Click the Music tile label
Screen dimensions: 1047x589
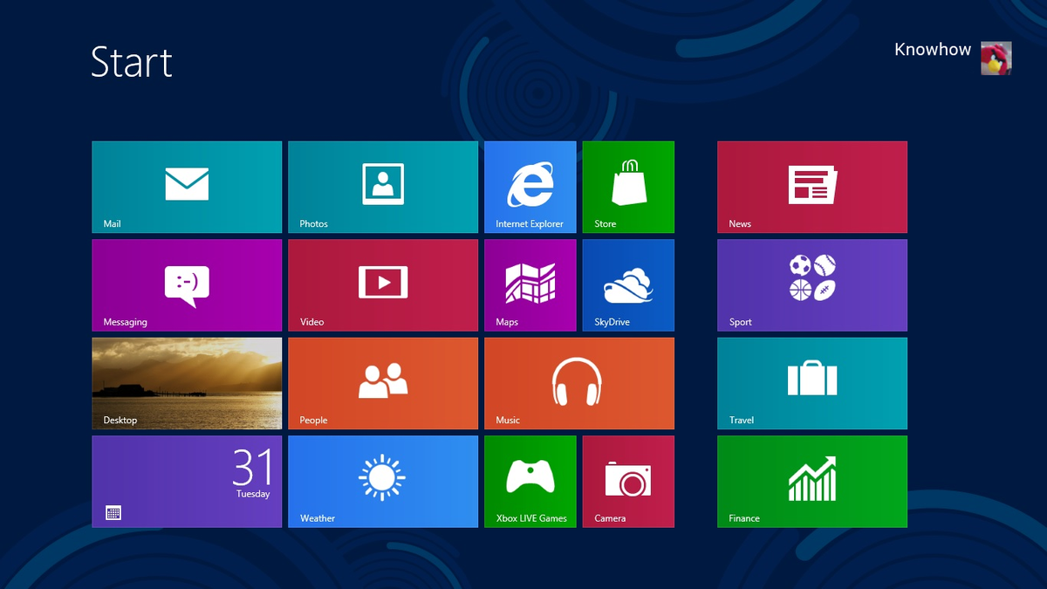(508, 421)
